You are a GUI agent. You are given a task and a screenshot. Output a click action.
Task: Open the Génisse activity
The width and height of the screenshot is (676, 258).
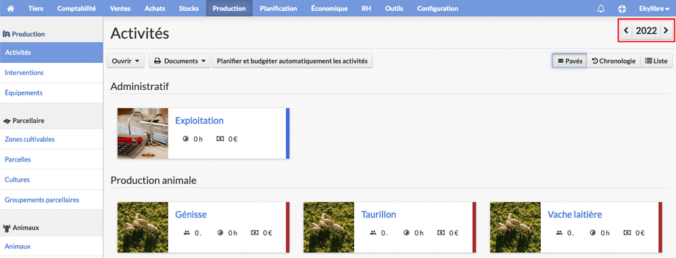[x=191, y=214]
